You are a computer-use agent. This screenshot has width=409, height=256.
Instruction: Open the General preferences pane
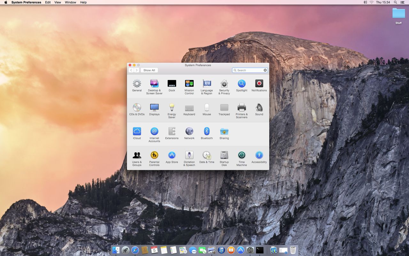pyautogui.click(x=137, y=85)
